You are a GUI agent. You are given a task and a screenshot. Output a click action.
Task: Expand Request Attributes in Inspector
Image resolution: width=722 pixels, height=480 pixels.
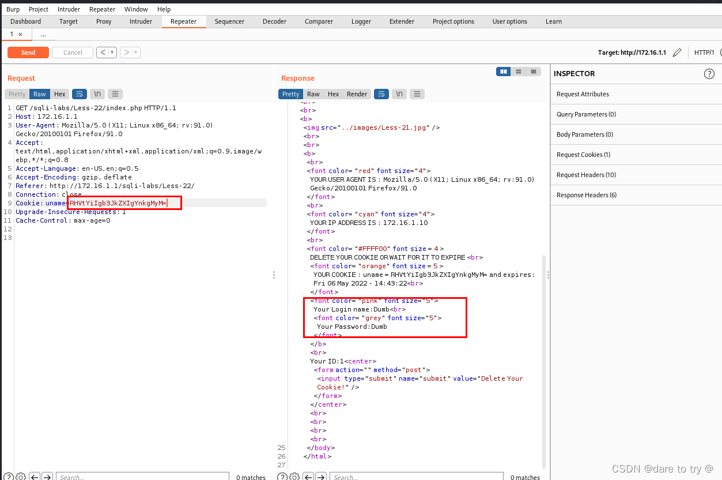coord(636,94)
